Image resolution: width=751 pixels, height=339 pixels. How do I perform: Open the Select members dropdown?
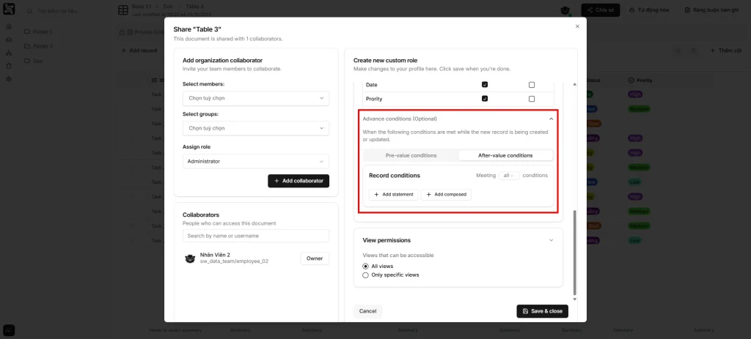tap(255, 97)
